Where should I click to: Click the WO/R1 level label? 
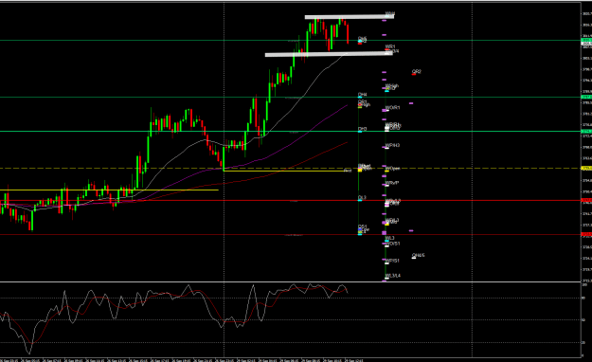393,108
